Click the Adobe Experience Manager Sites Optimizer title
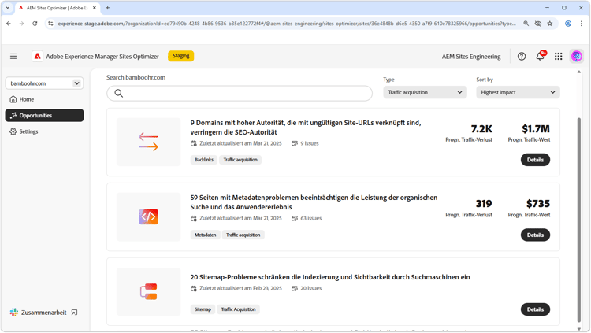 pyautogui.click(x=102, y=57)
